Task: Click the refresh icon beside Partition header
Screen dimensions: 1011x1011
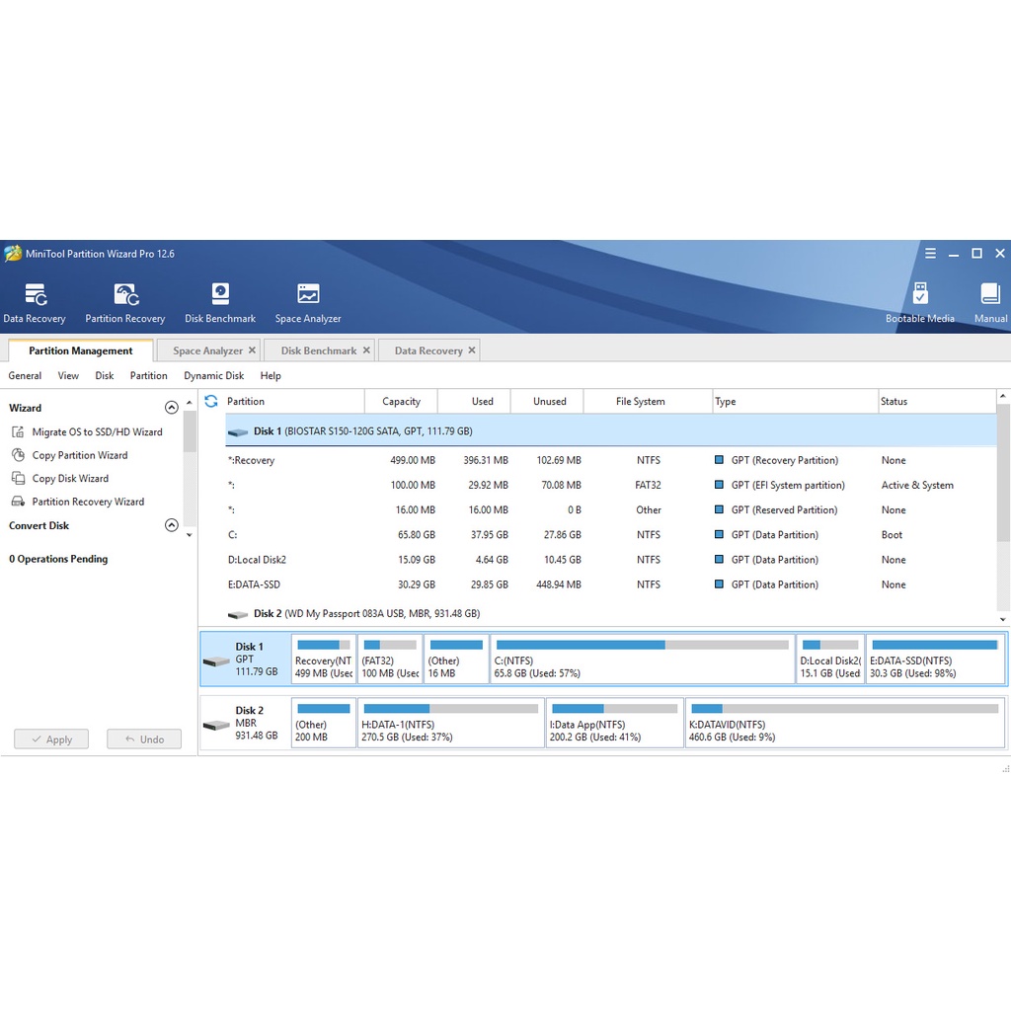Action: point(210,401)
